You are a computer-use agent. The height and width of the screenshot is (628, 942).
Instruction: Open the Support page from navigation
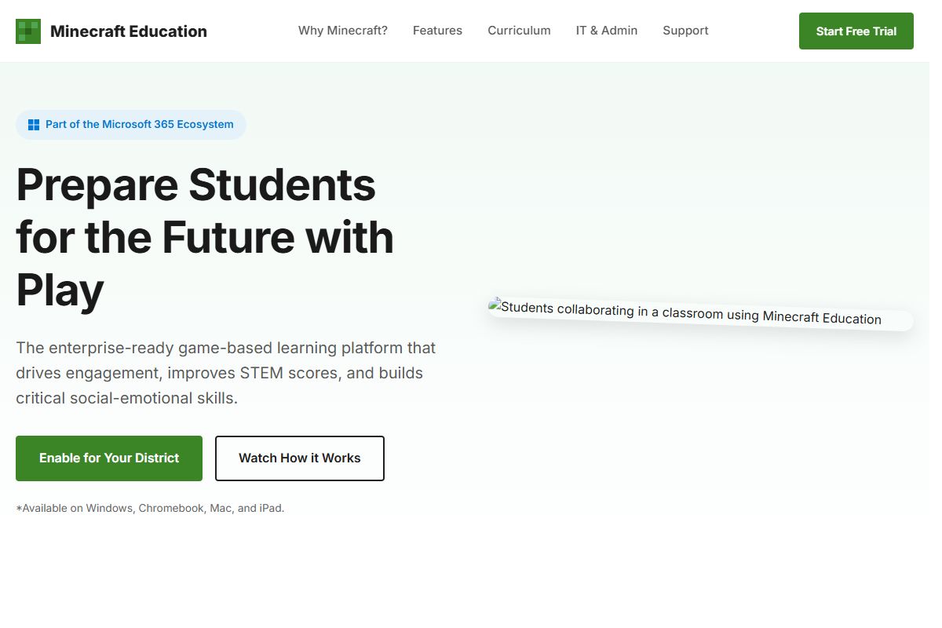(685, 31)
